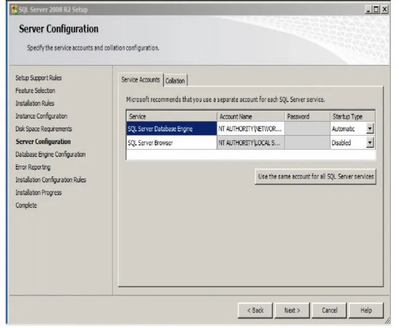Click the Password column header

pos(307,116)
